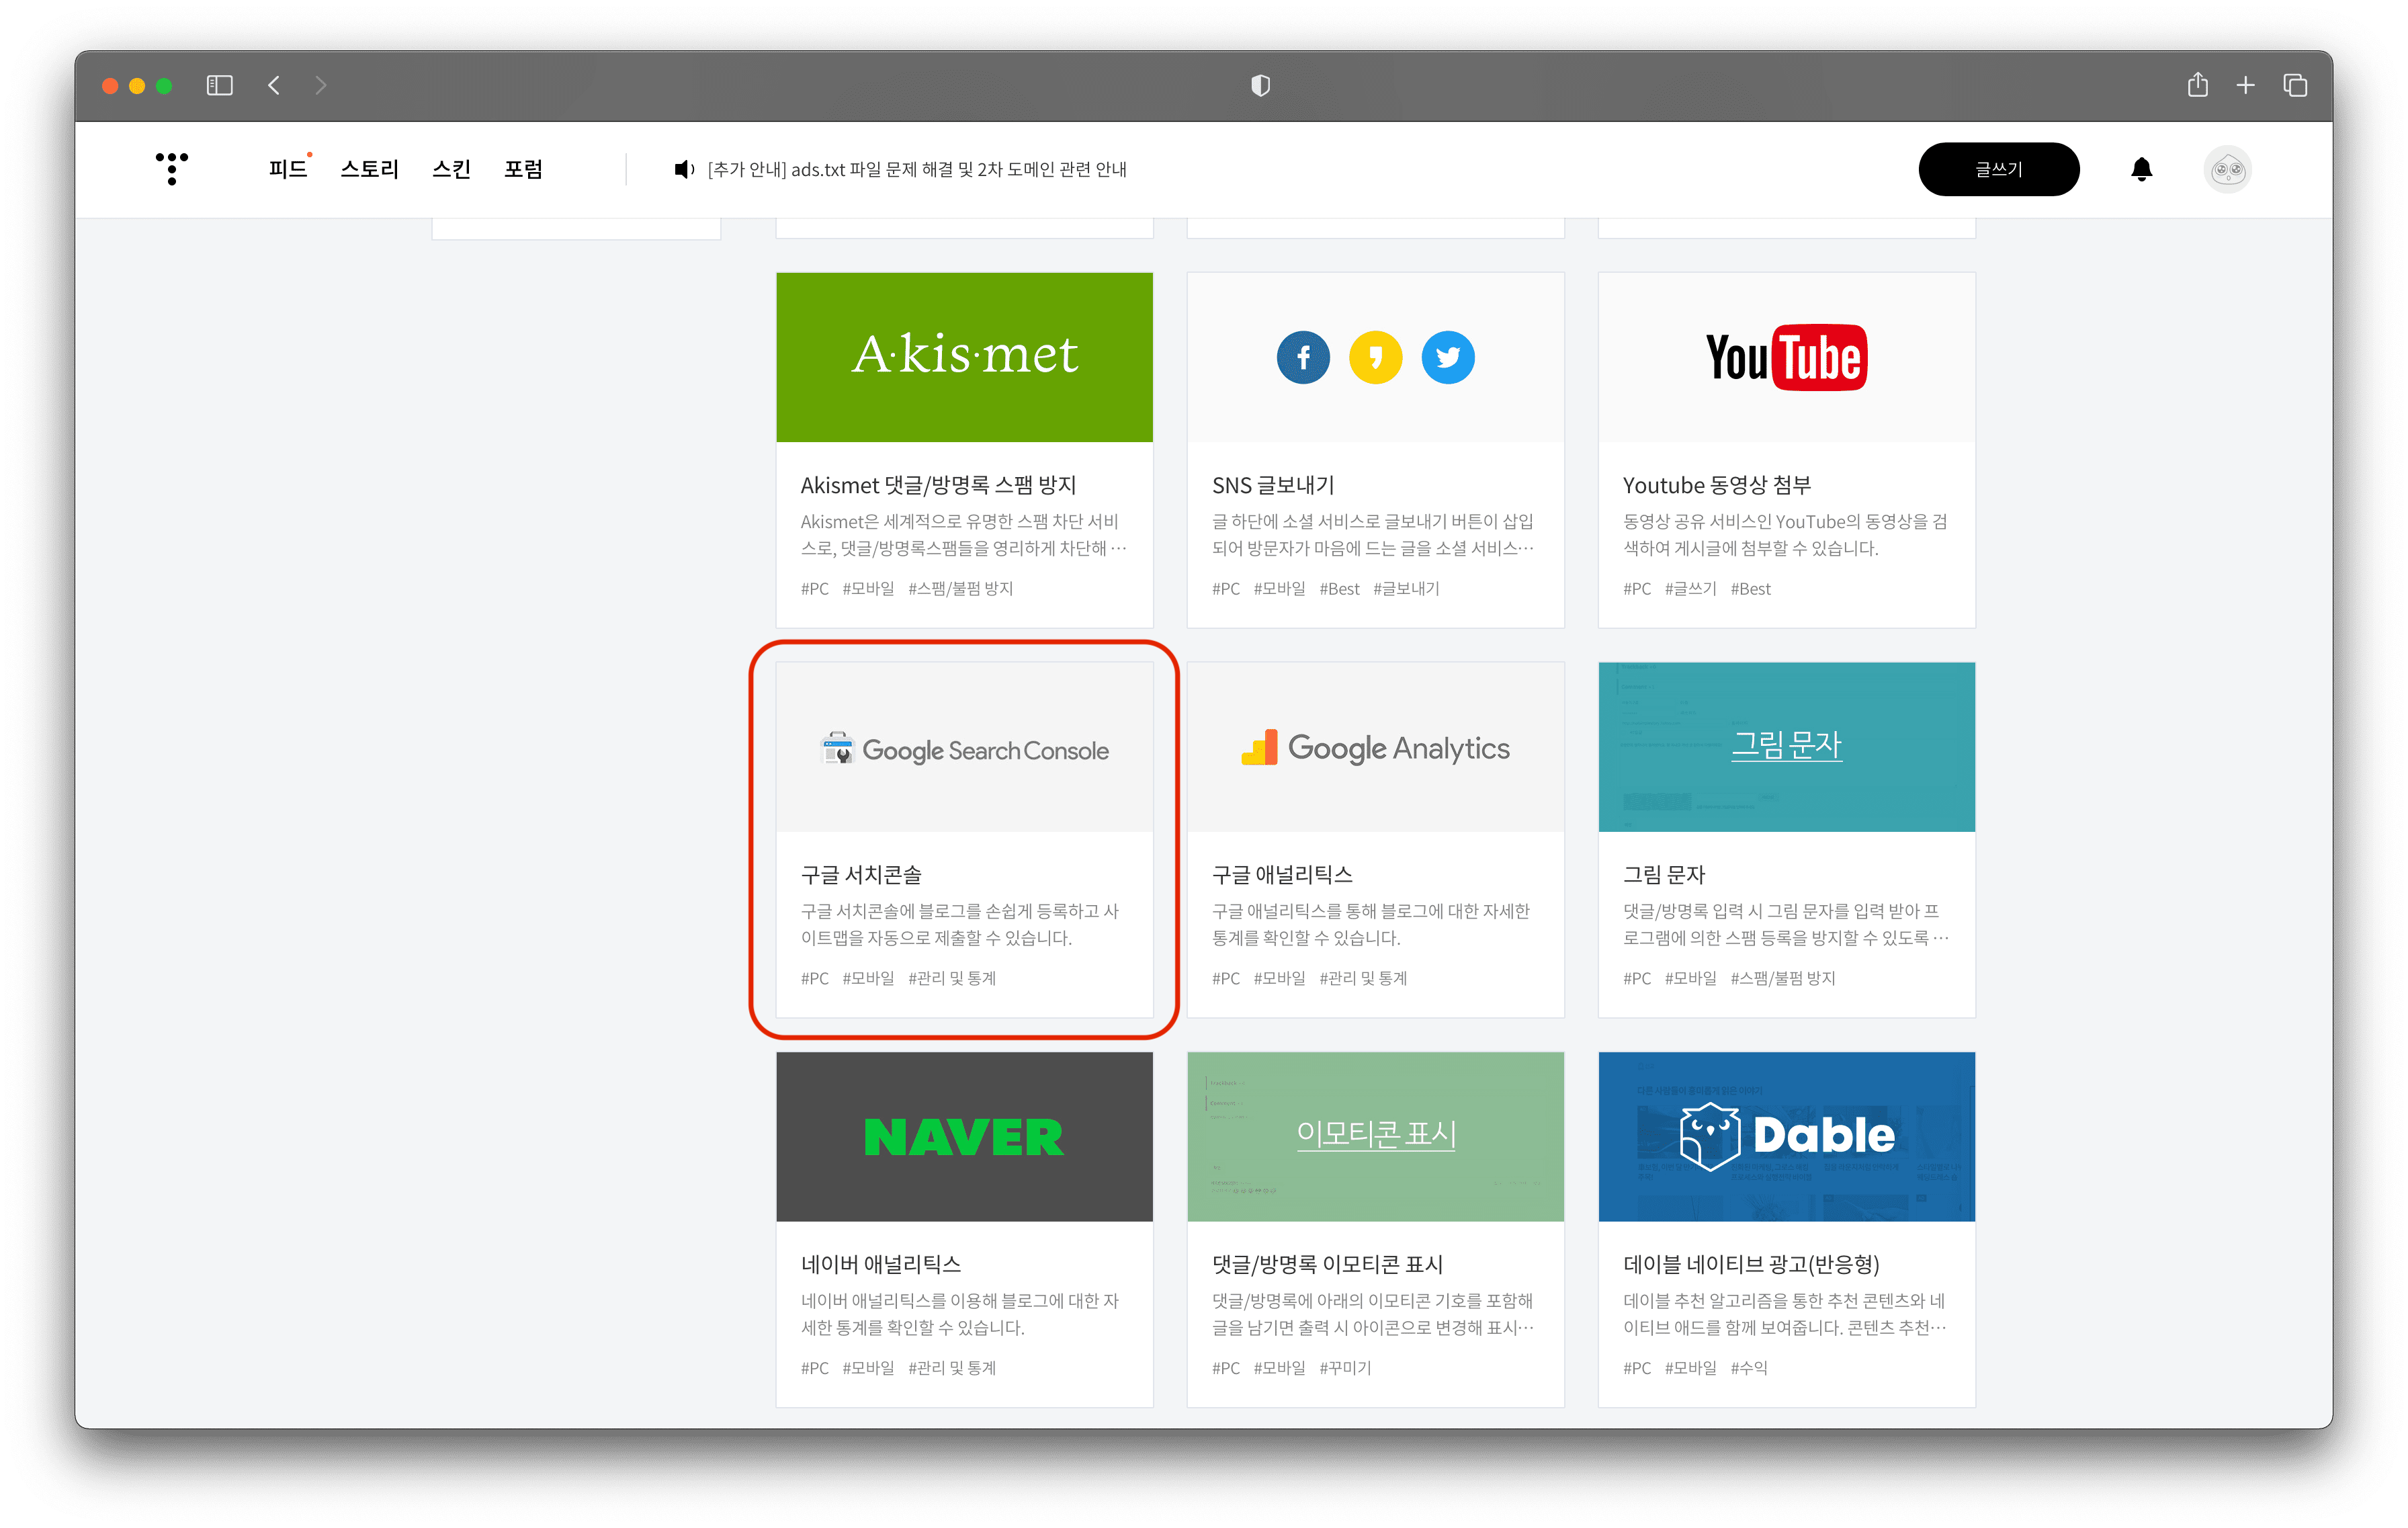Open the 피드 menu
Image resolution: width=2408 pixels, height=1528 pixels.
(288, 169)
